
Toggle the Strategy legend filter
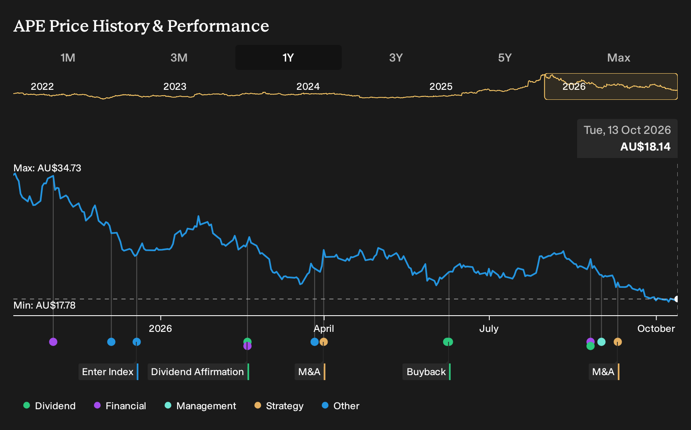tap(279, 406)
